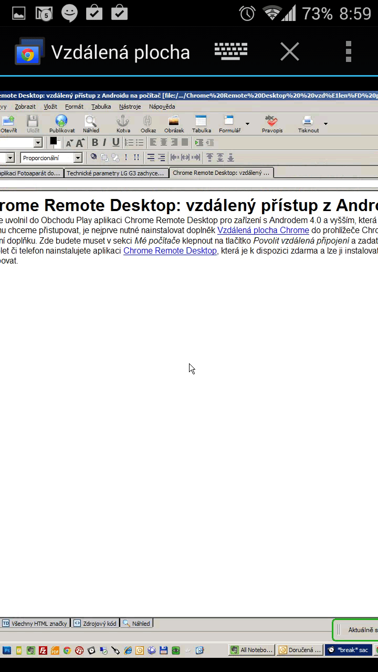Justify text alignment
378x672 pixels.
pos(185,142)
